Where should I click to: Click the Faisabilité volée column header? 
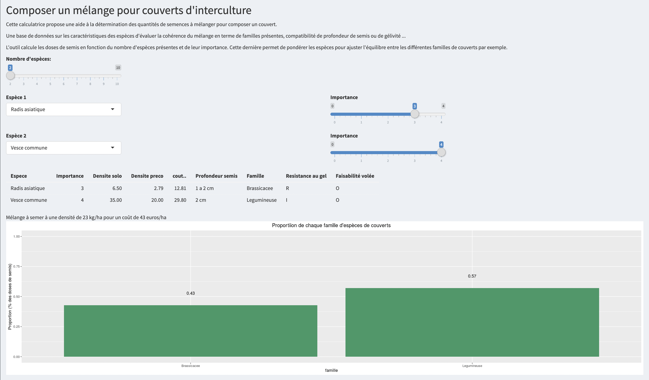coord(355,176)
